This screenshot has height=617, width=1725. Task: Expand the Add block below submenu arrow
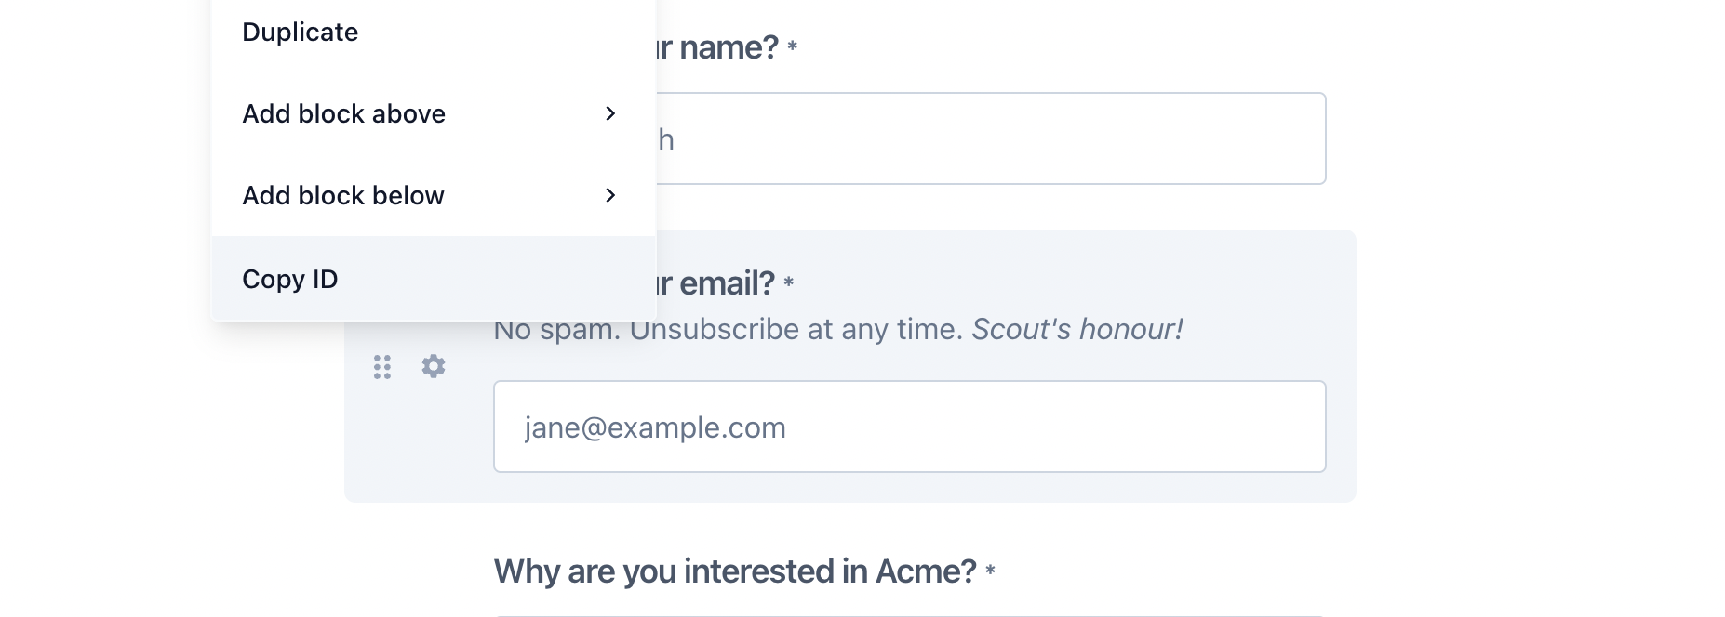(x=610, y=195)
